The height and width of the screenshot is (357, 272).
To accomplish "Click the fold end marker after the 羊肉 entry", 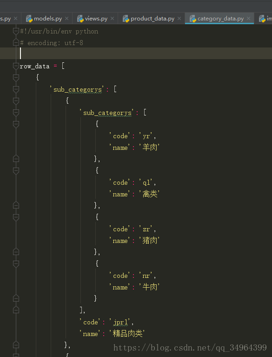I will click(16, 159).
